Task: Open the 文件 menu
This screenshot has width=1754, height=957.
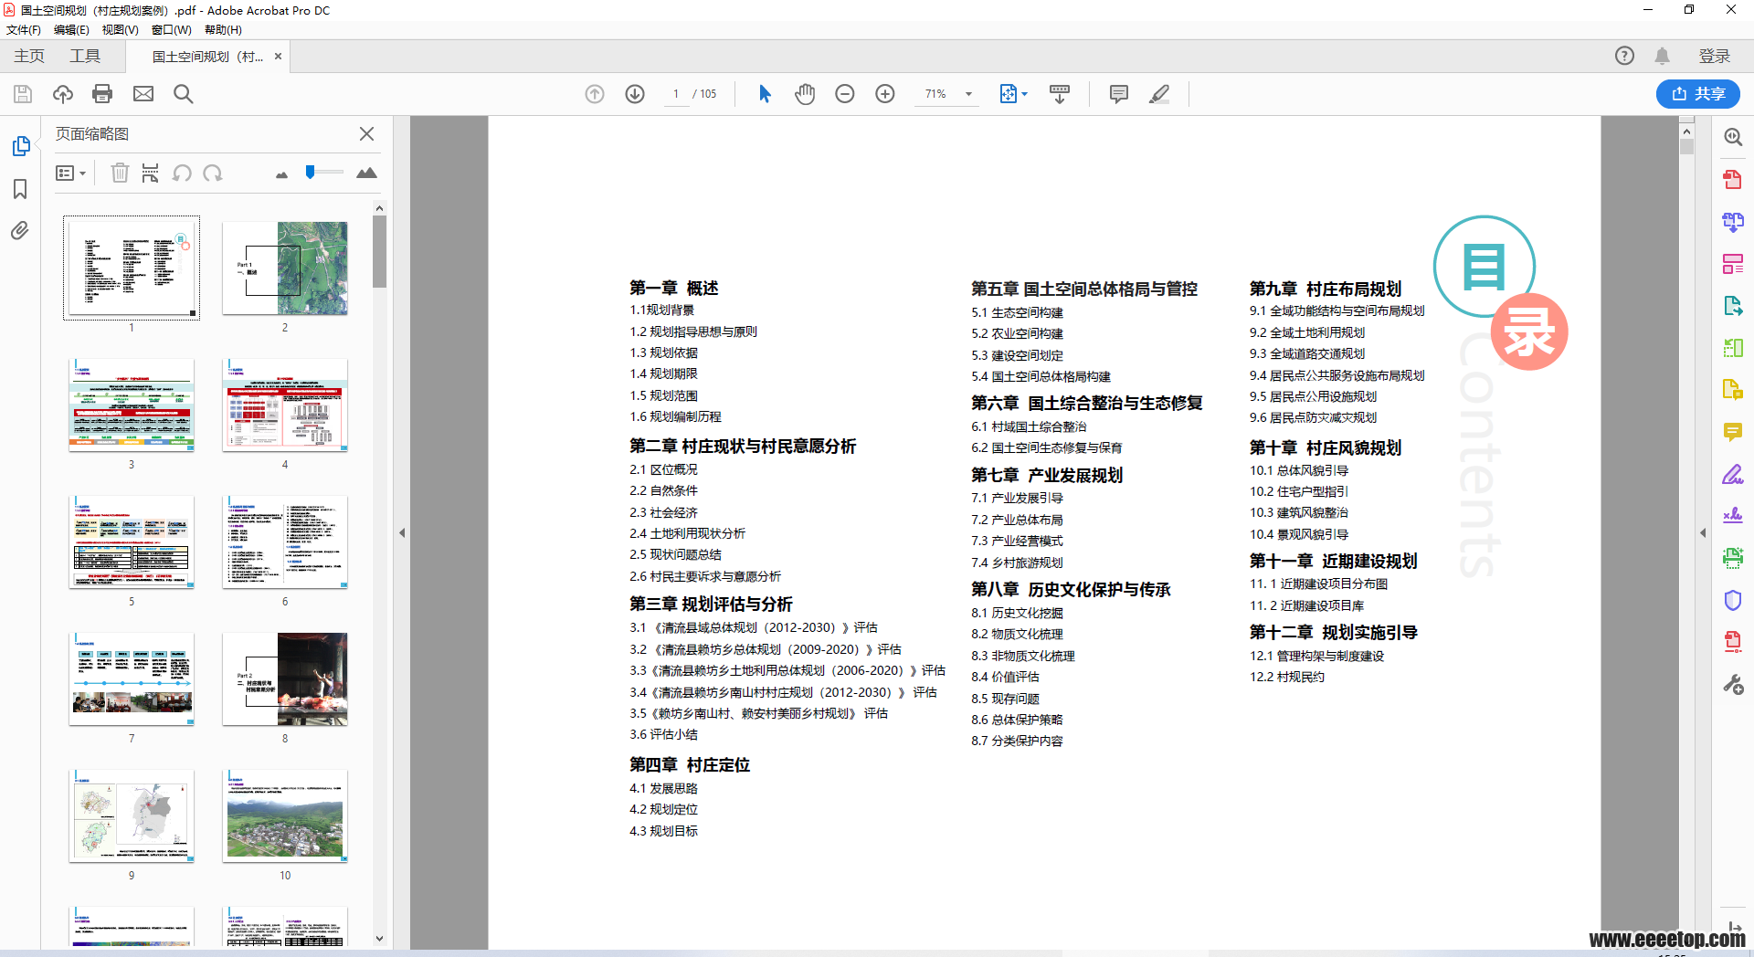Action: pos(24,30)
